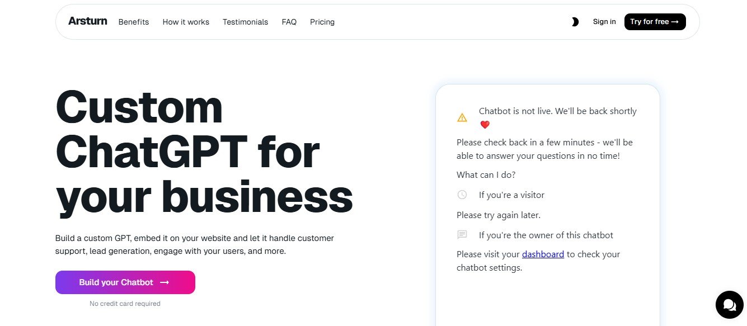Open the Testimonials nav link

point(245,22)
